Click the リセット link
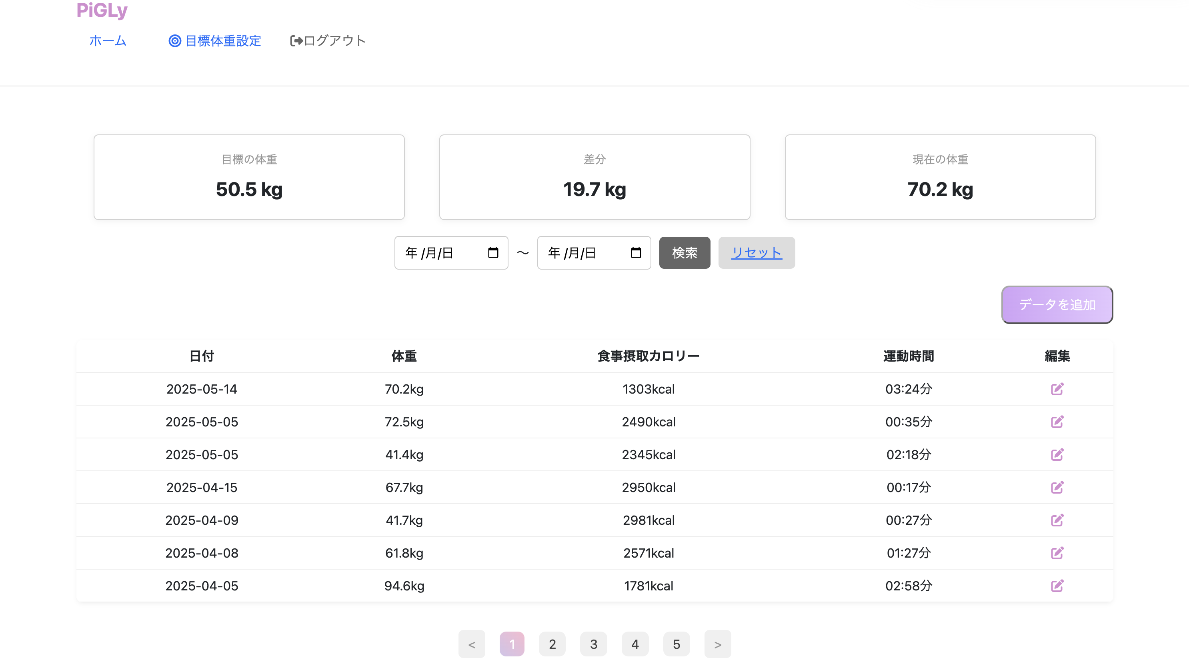 pos(757,252)
